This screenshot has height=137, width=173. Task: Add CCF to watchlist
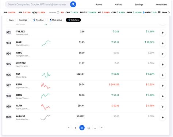click(162, 75)
